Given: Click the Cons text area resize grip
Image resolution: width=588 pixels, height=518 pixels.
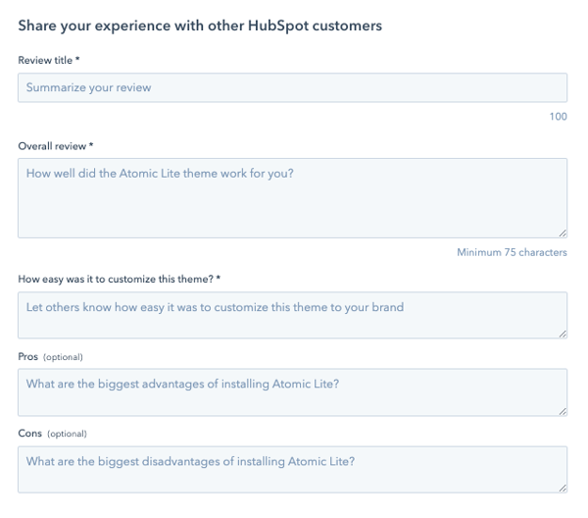Looking at the screenshot, I should tap(562, 487).
